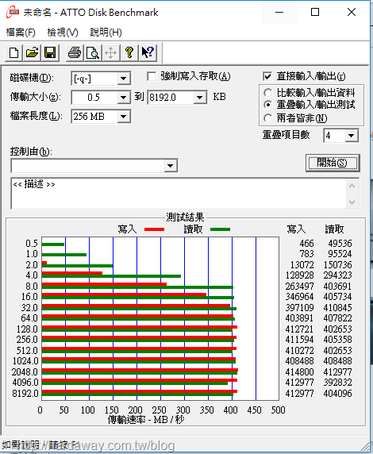Viewport: 373px width, 454px height.
Task: Click the four-arrow move toolbar icon
Action: [x=110, y=53]
